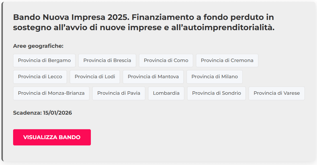Select the Provincia di Bergamo tag

(44, 61)
